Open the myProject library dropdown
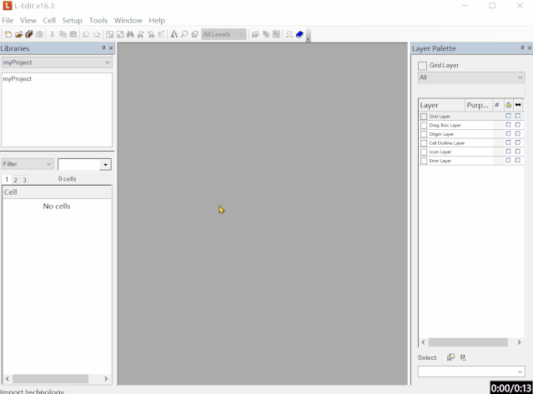Image resolution: width=533 pixels, height=394 pixels. [x=108, y=62]
